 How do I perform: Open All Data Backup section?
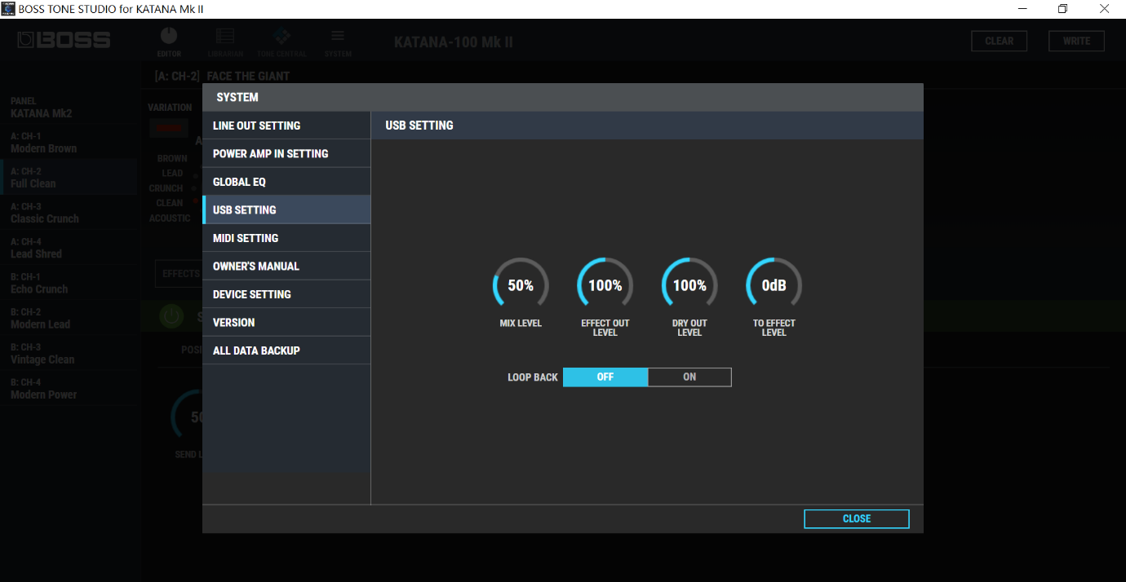(286, 351)
